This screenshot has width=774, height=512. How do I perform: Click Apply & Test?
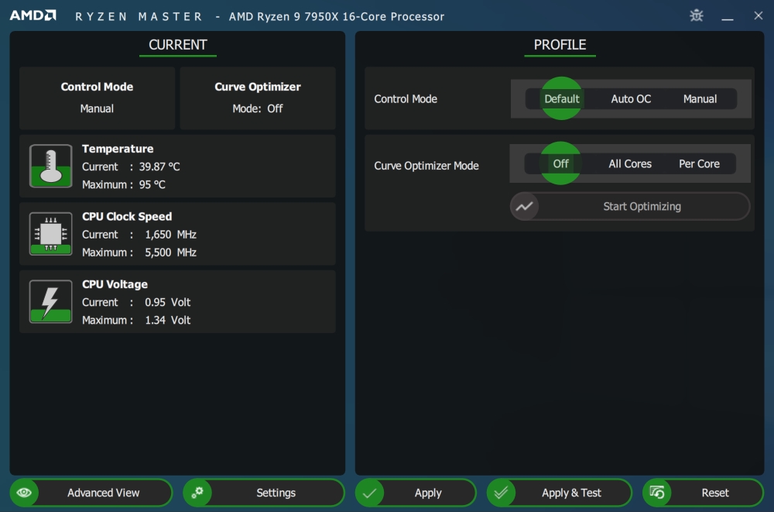coord(560,493)
